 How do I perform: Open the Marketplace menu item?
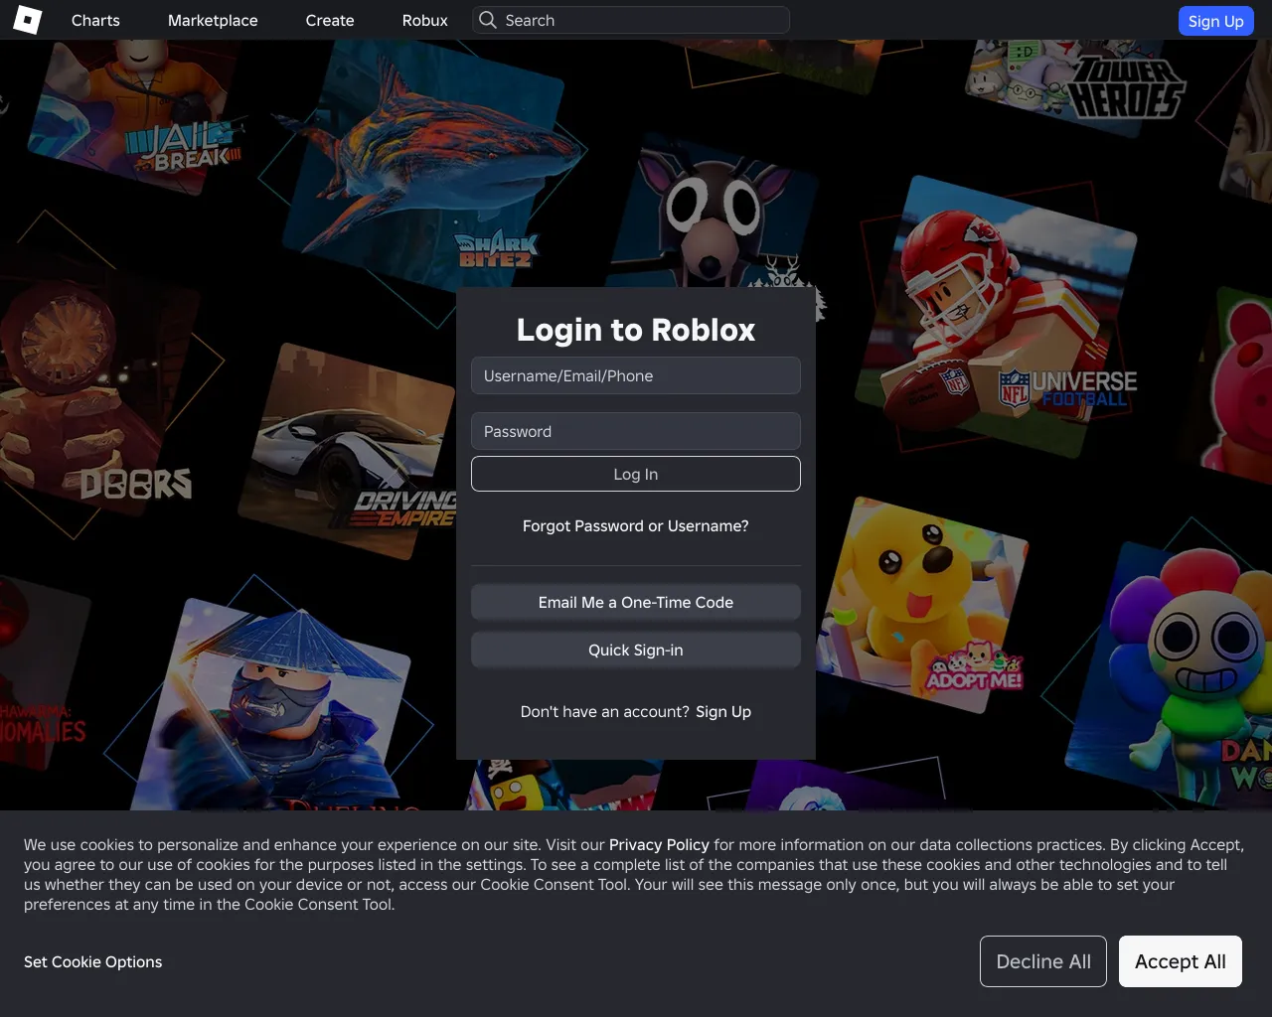coord(213,20)
